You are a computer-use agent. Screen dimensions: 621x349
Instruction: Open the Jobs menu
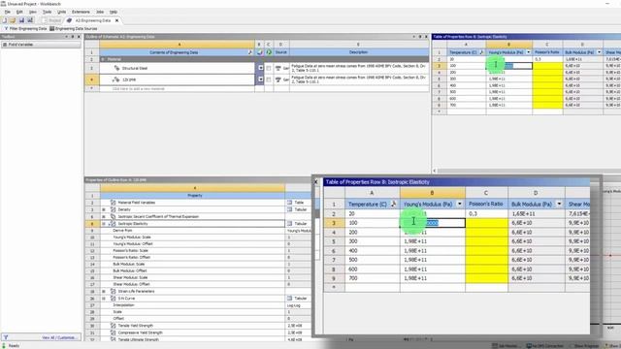(100, 12)
